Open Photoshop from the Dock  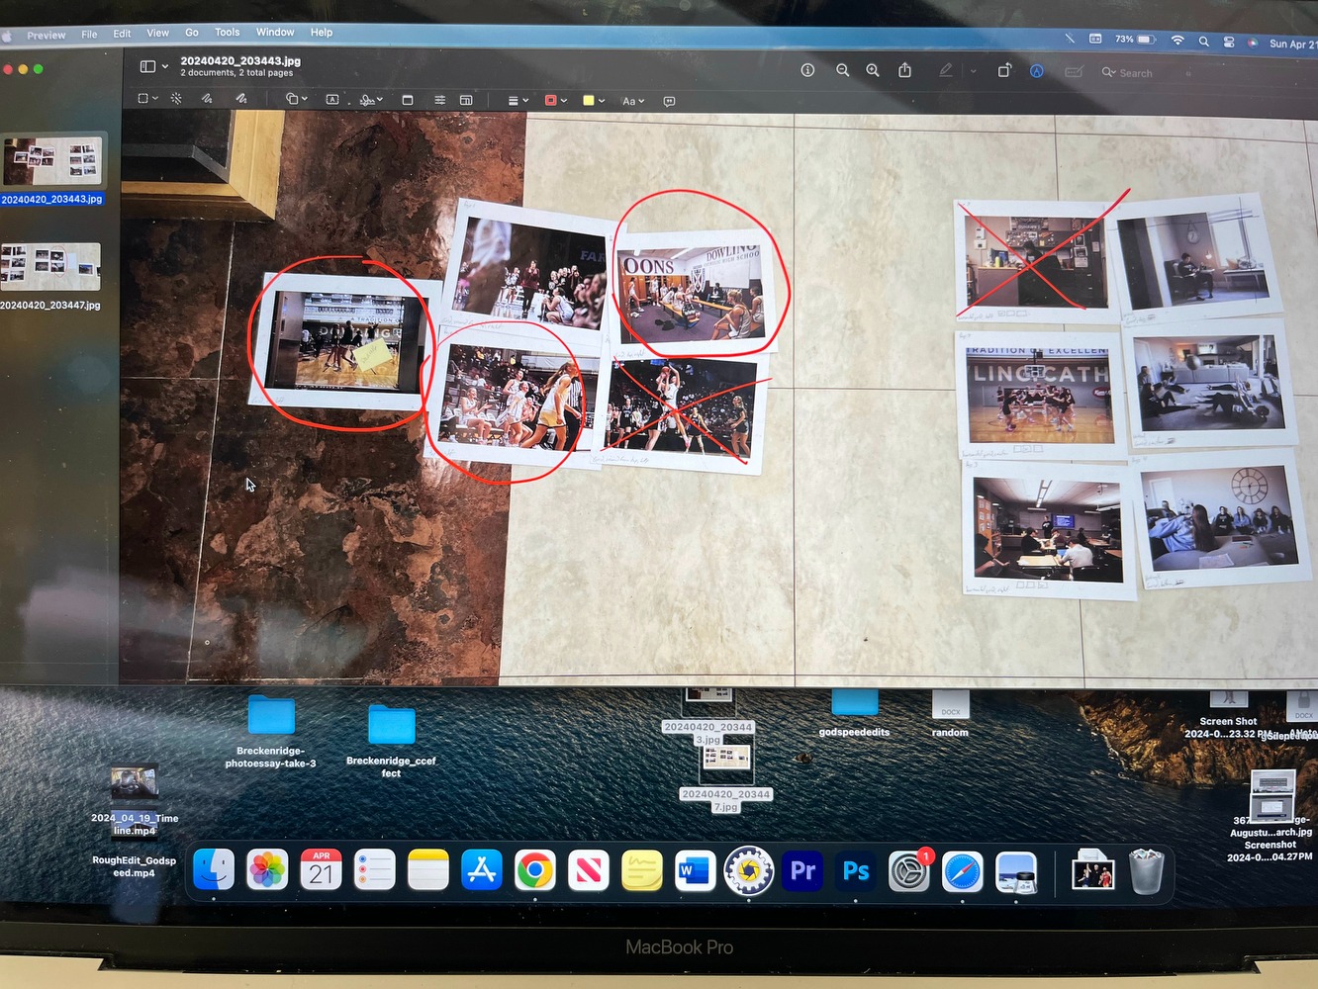click(x=856, y=871)
